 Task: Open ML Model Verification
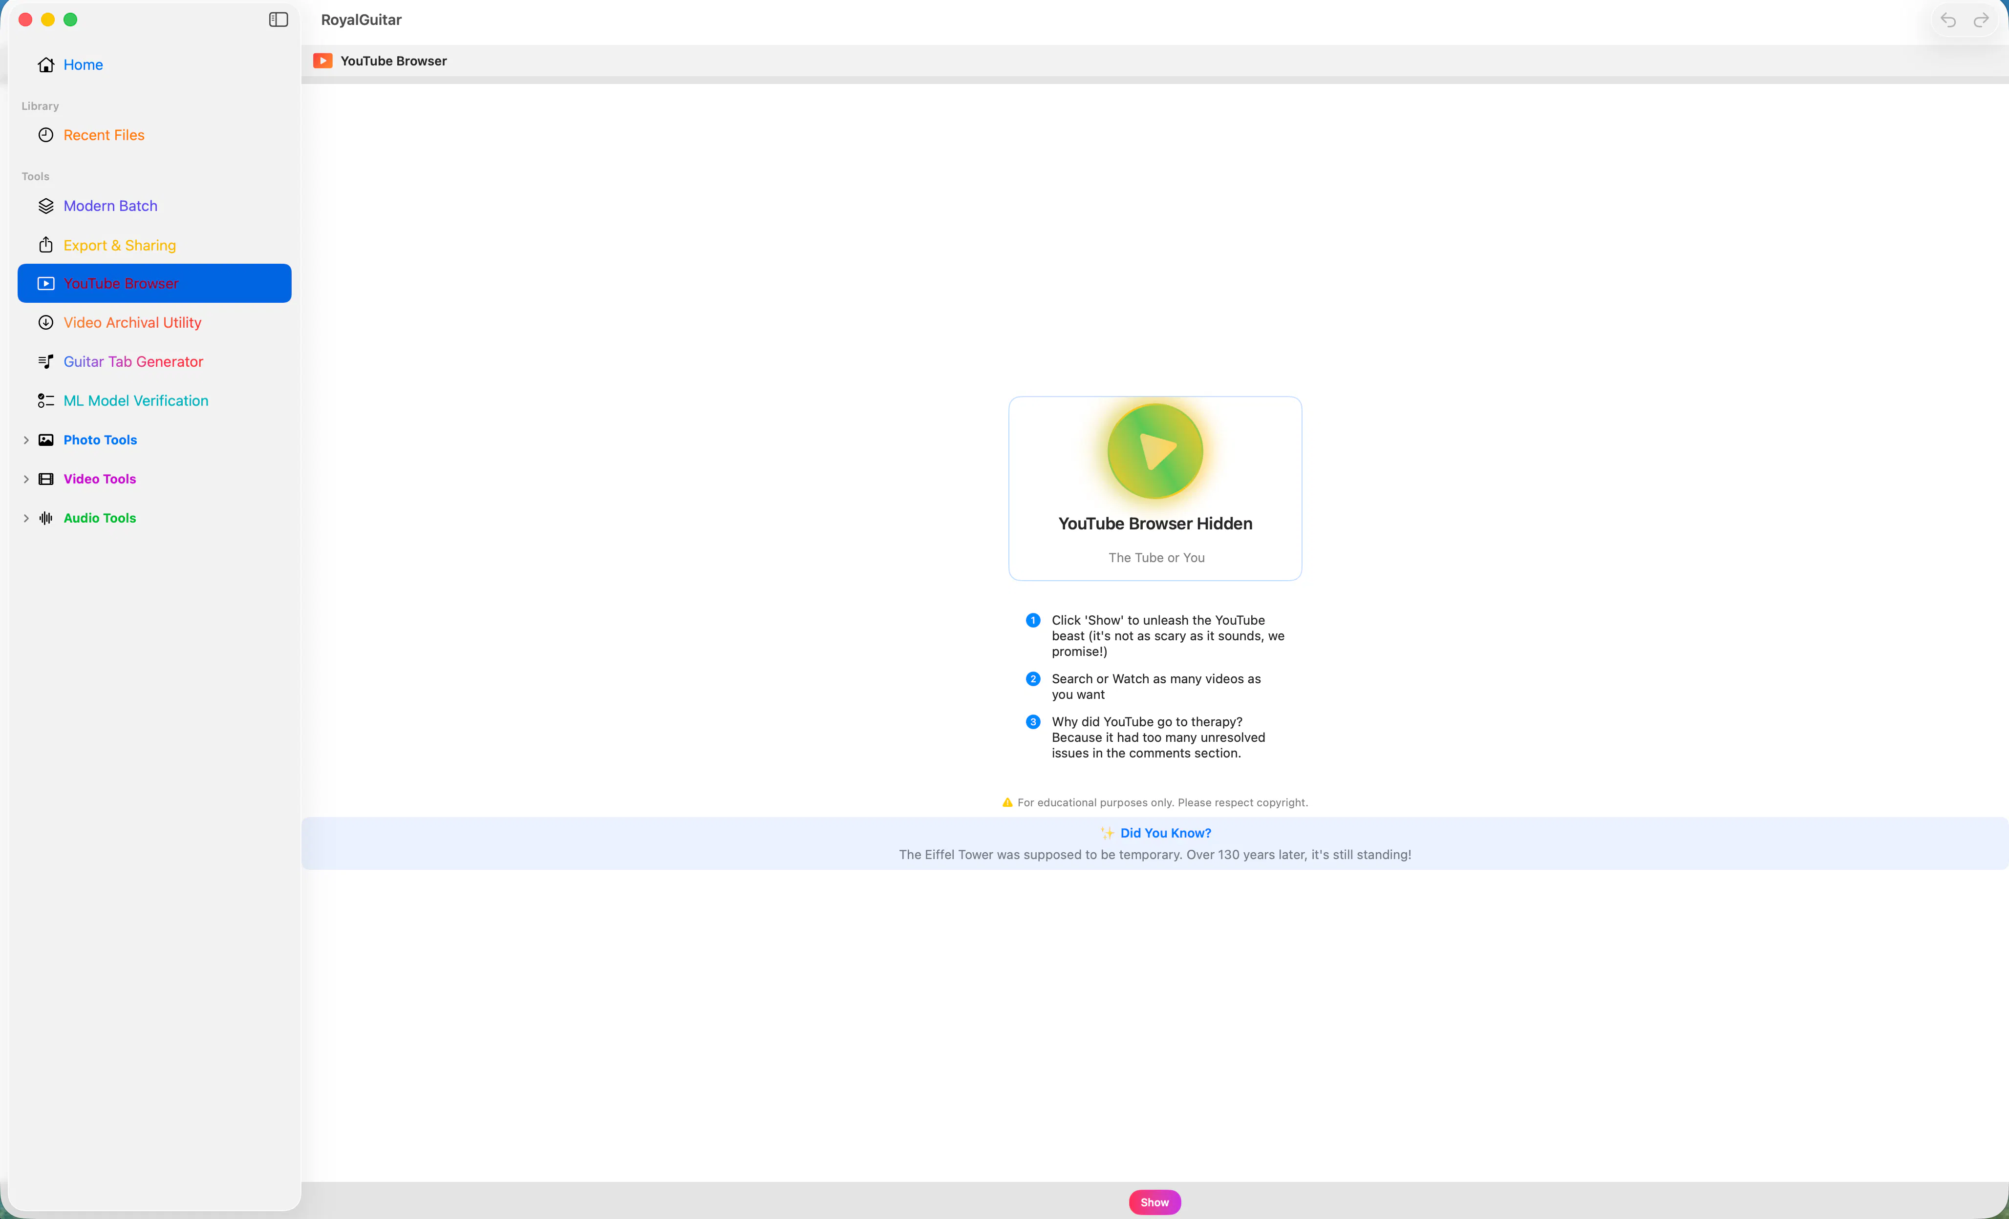pos(154,401)
